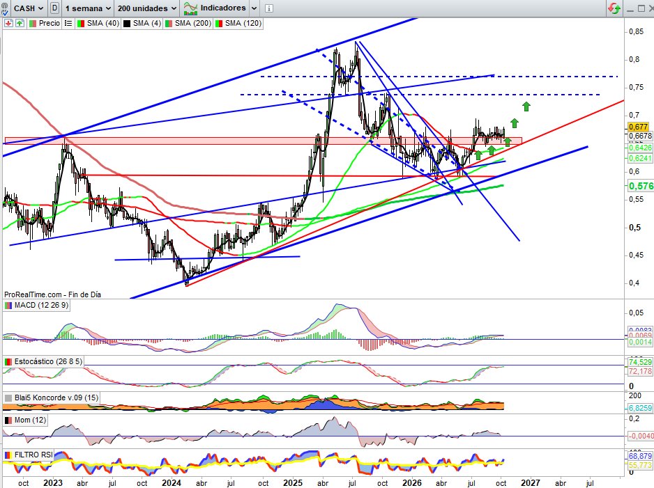Click the 2026 year label on time axis

click(411, 483)
